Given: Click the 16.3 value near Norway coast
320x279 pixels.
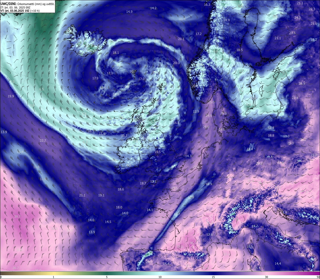Looking at the screenshot, I should pyautogui.click(x=207, y=5).
